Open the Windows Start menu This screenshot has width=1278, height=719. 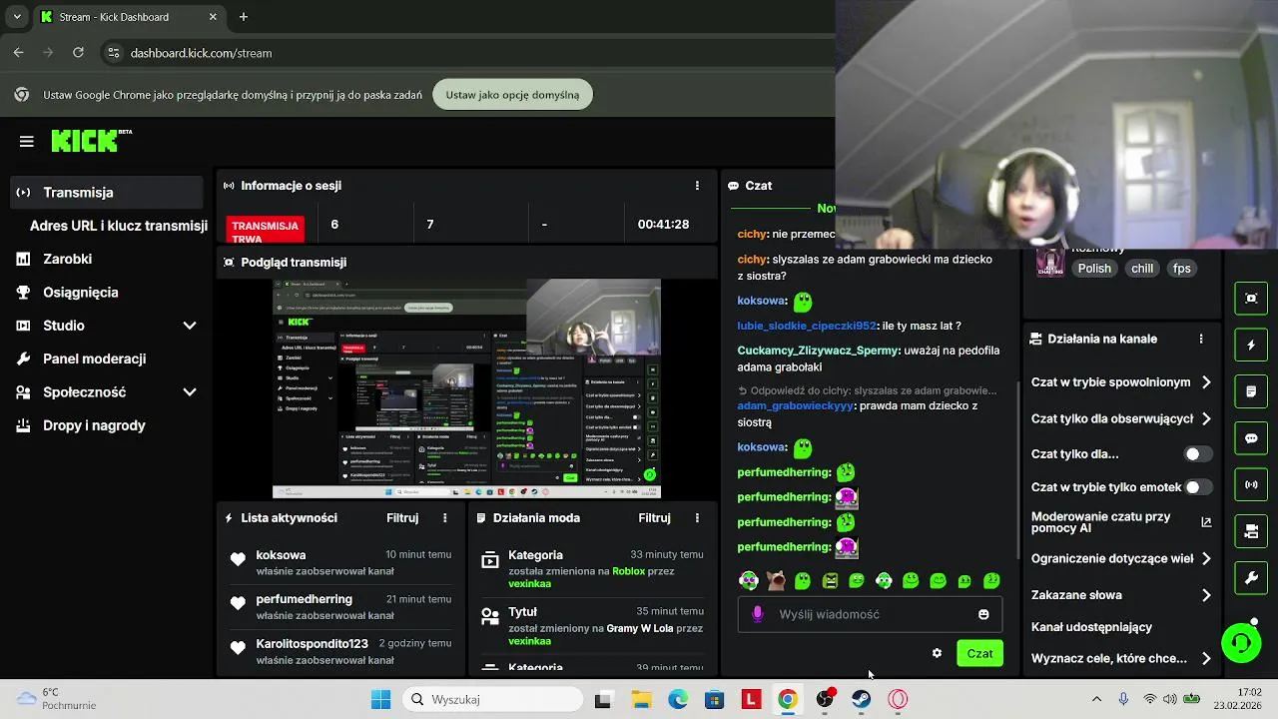click(x=381, y=699)
